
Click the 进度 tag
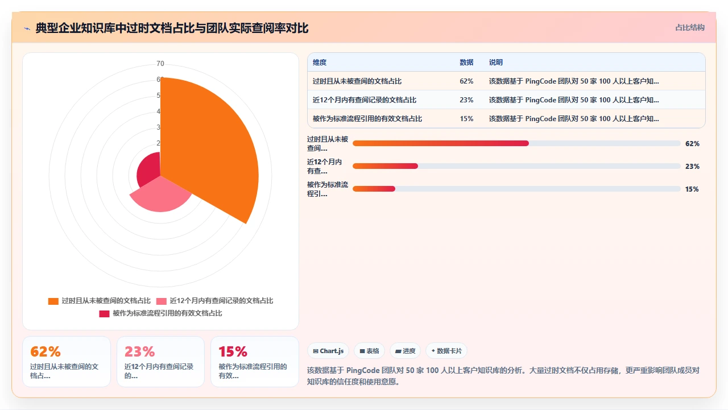coord(406,351)
